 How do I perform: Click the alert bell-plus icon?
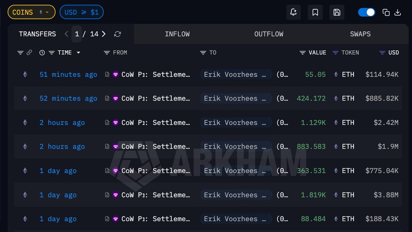coord(294,12)
